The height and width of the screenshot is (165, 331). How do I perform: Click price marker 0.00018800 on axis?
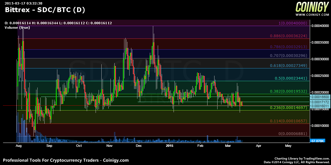pos(320,97)
